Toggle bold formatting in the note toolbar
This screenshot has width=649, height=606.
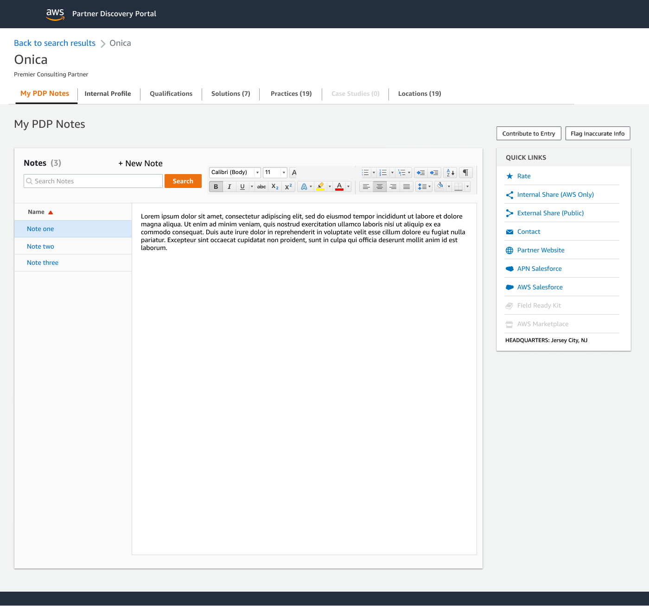[216, 187]
